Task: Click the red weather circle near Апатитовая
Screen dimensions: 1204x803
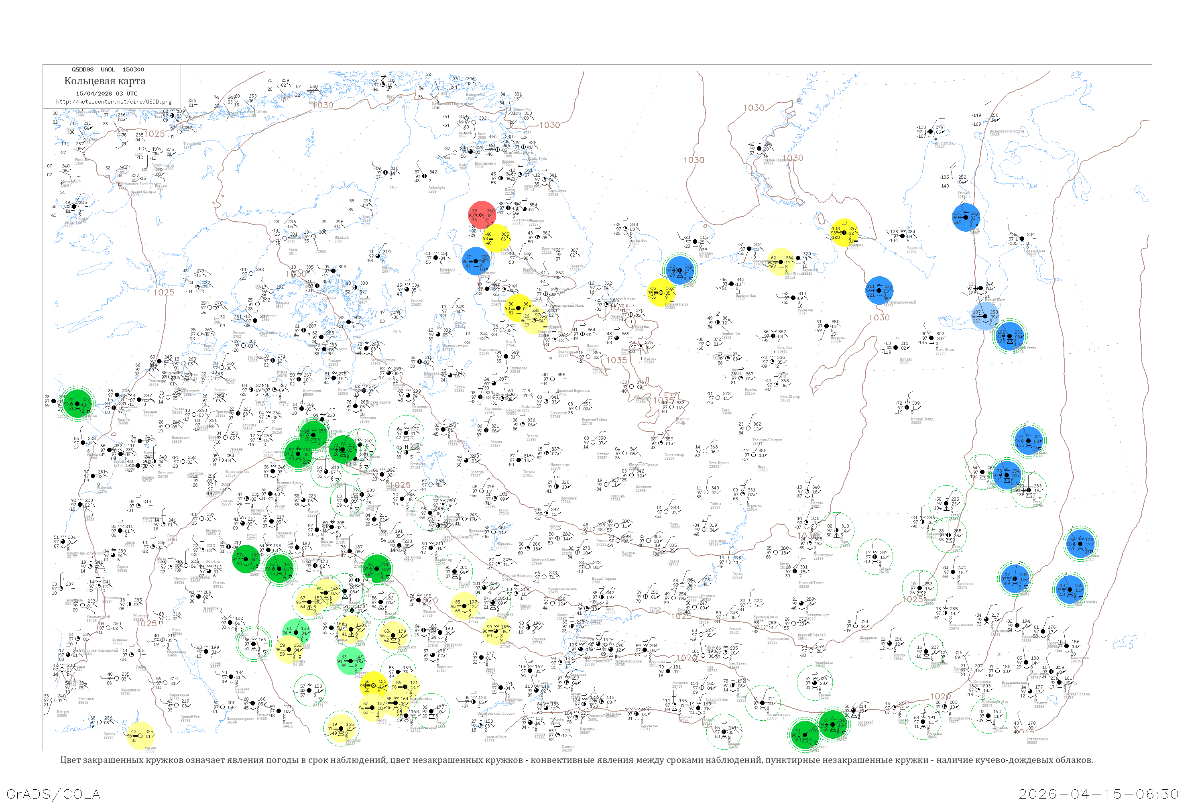Action: pos(482,215)
